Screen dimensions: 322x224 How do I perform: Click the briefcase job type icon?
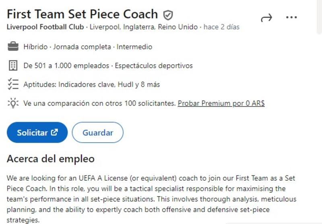click(x=13, y=47)
